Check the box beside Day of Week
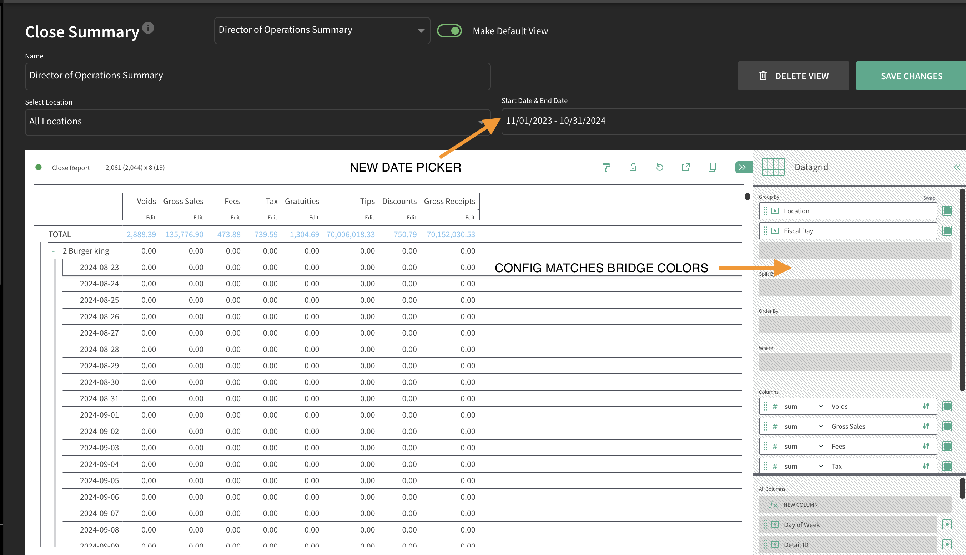Viewport: 966px width, 555px height. pos(947,525)
